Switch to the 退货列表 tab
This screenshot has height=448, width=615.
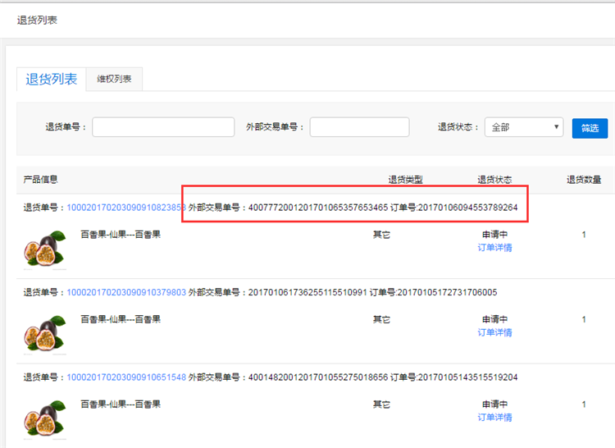pos(52,80)
